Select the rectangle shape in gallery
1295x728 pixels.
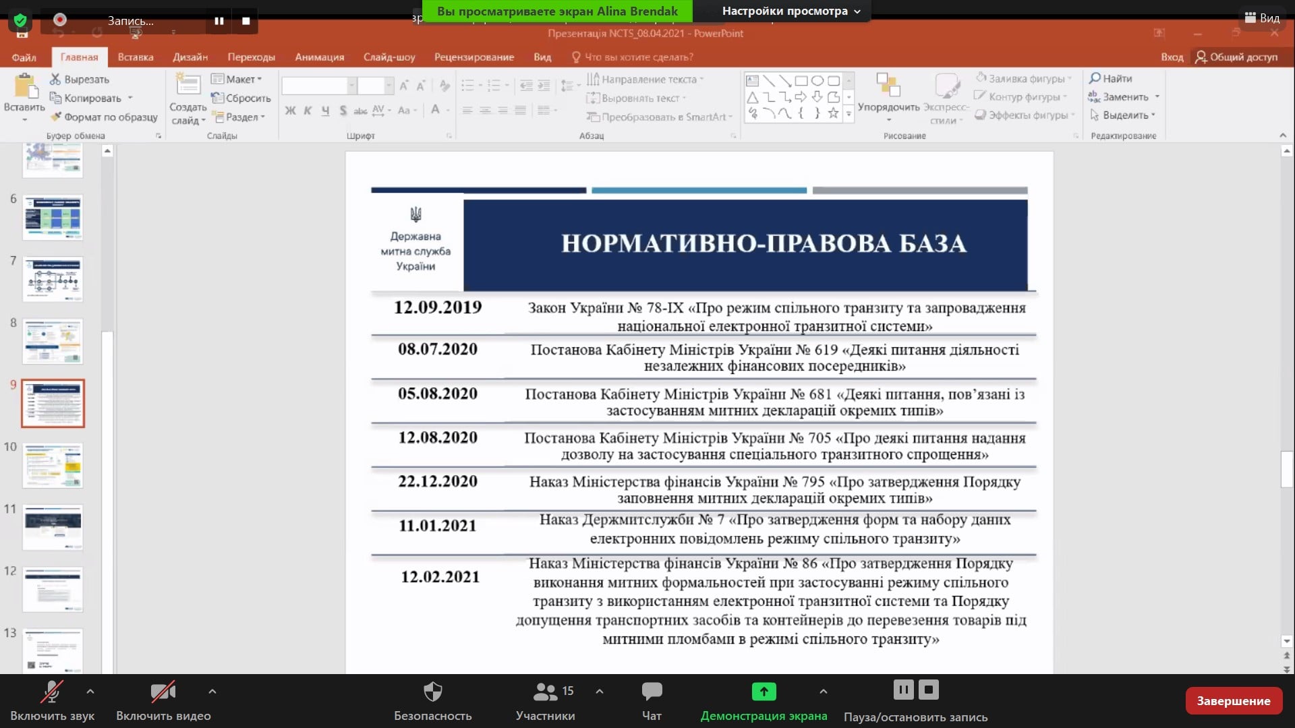point(801,81)
